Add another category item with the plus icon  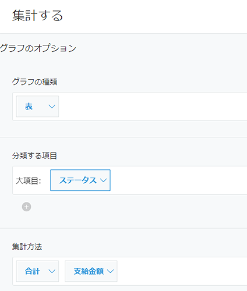pos(26,207)
